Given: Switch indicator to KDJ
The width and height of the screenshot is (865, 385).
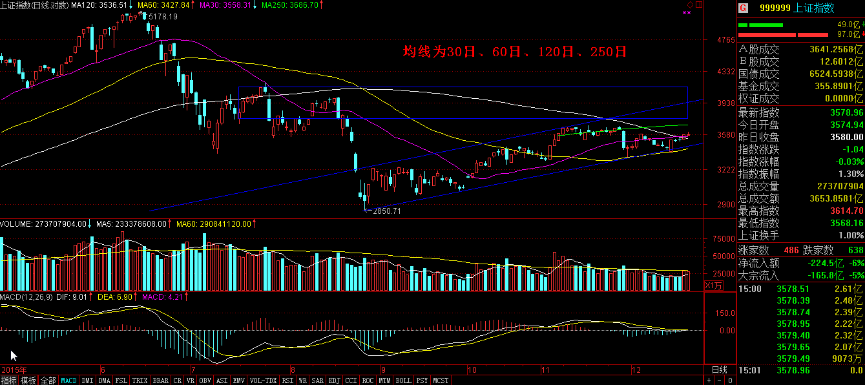Looking at the screenshot, I should [x=335, y=380].
